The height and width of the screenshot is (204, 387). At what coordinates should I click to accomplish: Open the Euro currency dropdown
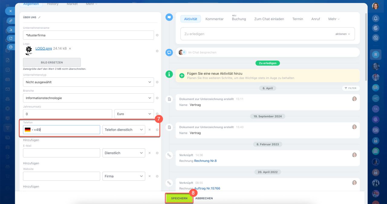134,114
